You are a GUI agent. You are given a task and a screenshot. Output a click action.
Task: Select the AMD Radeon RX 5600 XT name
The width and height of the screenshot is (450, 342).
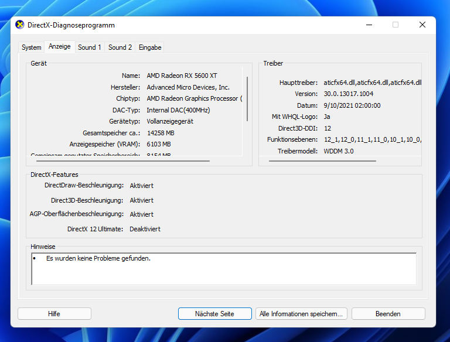182,76
